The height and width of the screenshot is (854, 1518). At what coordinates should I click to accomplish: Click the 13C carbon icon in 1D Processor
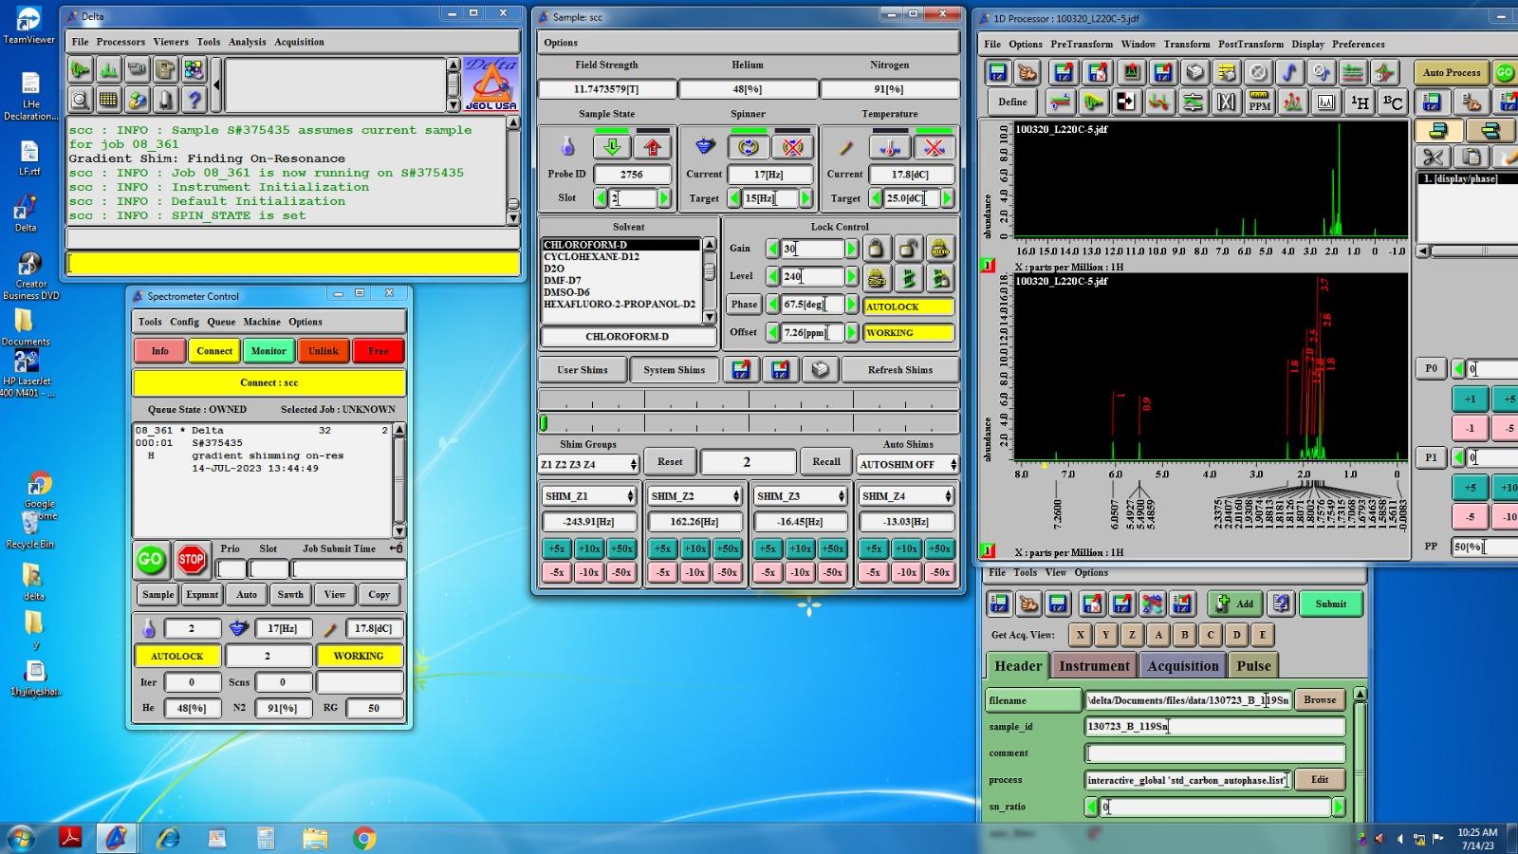point(1392,102)
